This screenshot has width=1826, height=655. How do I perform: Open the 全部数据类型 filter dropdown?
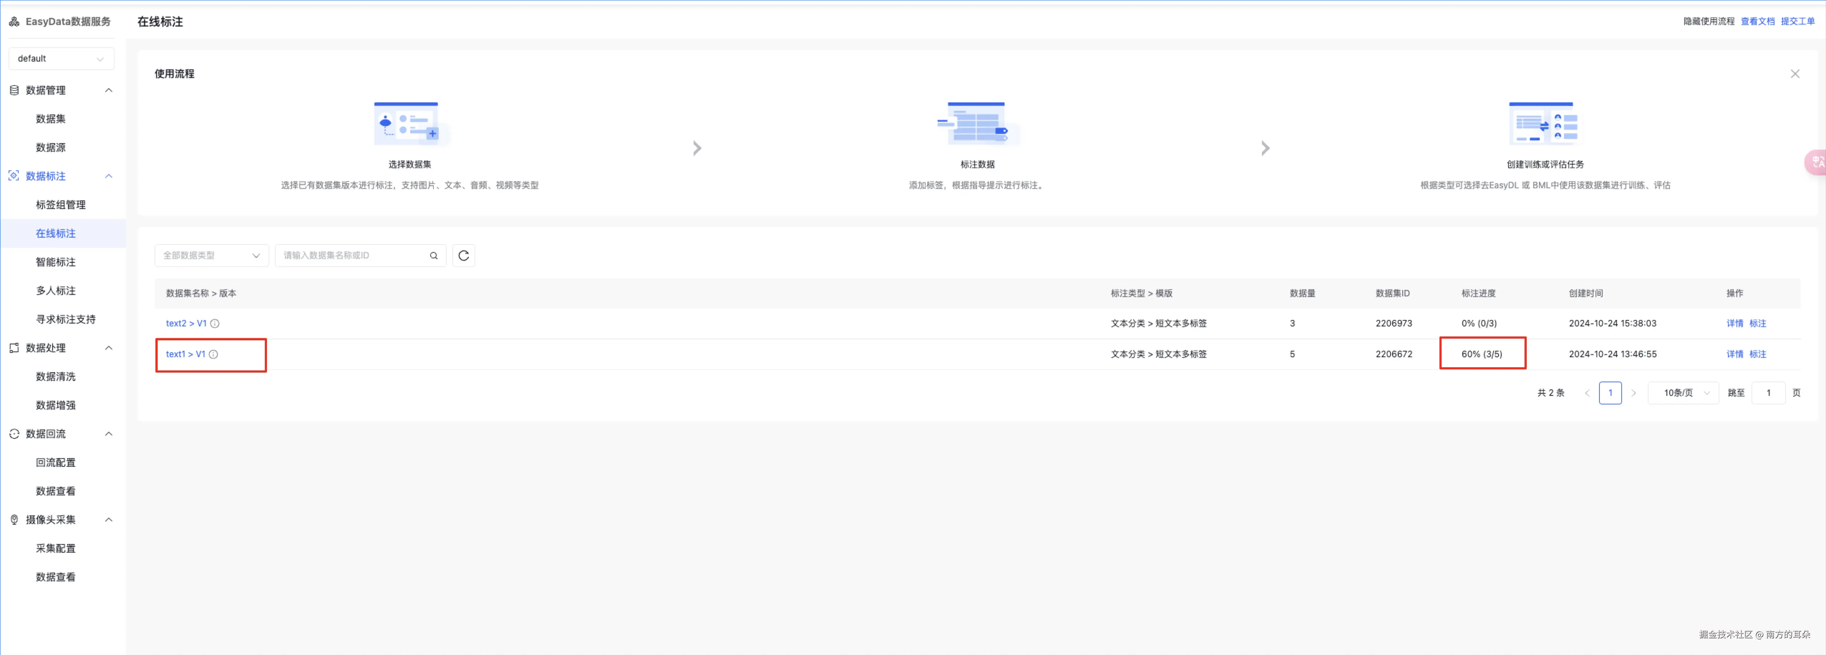(211, 255)
